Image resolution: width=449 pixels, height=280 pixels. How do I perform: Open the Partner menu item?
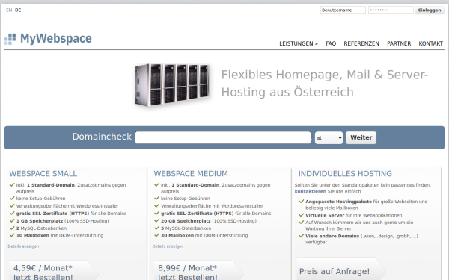pyautogui.click(x=399, y=43)
